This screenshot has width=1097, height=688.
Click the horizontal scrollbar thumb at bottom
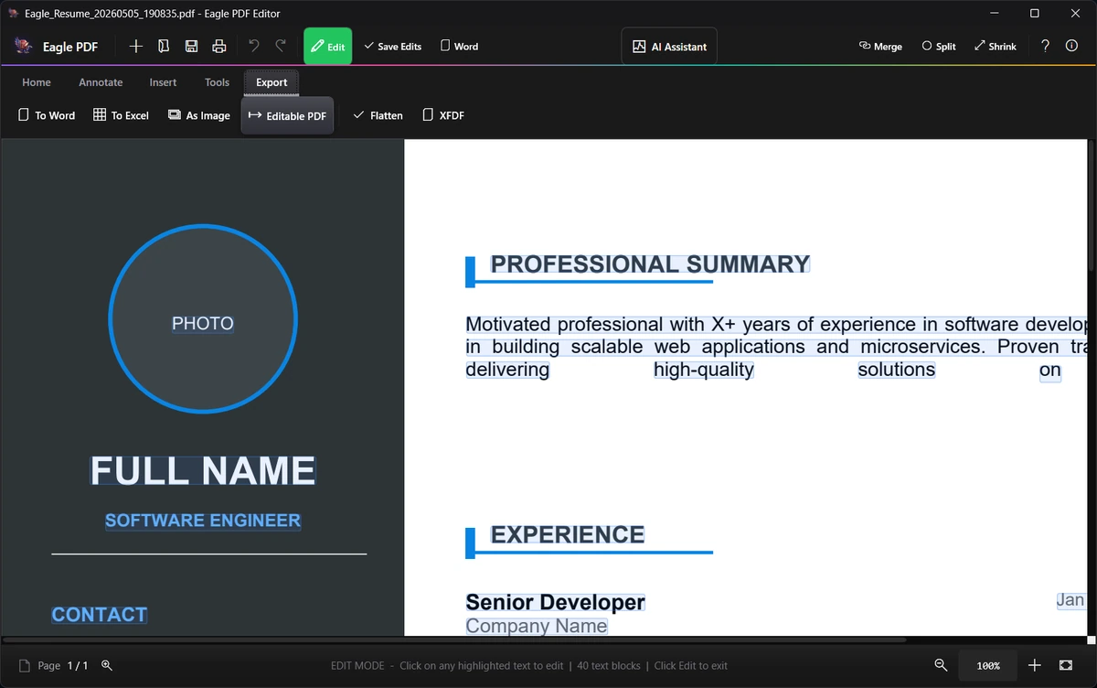[x=454, y=640]
